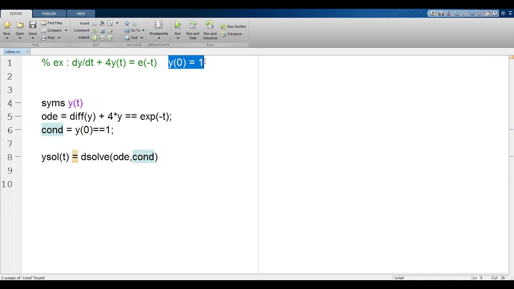This screenshot has height=289, width=514.
Task: Switch to the PUBLISH tab
Action: coord(49,14)
